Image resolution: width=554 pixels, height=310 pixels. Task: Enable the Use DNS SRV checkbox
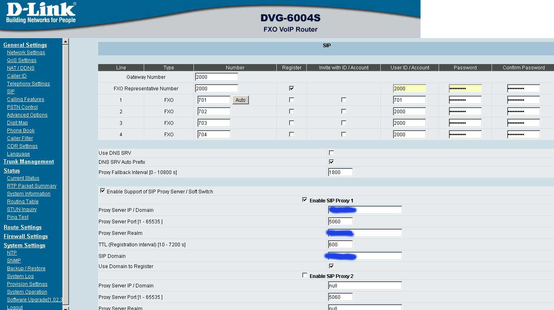pyautogui.click(x=331, y=153)
